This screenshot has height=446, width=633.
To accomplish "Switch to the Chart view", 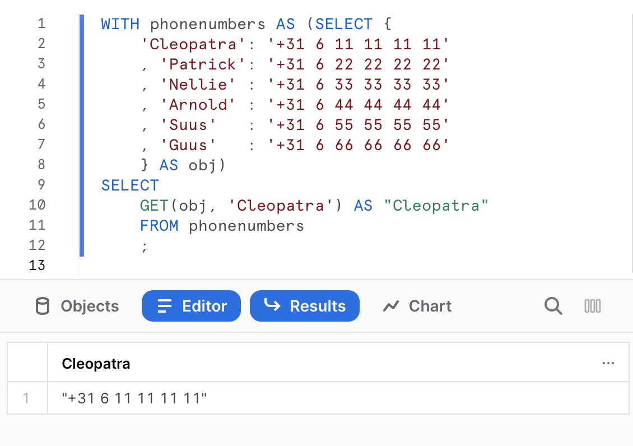I will click(x=417, y=306).
